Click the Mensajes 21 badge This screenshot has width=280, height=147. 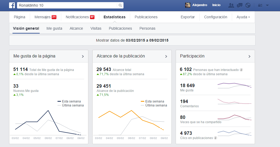(x=54, y=17)
